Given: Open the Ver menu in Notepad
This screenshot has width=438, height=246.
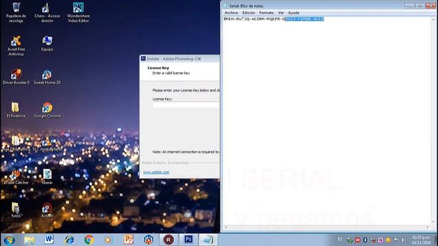Looking at the screenshot, I should point(281,13).
